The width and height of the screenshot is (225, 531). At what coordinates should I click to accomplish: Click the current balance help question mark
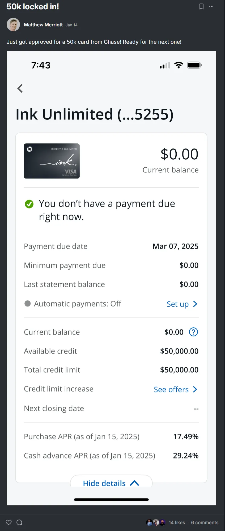coord(193,332)
